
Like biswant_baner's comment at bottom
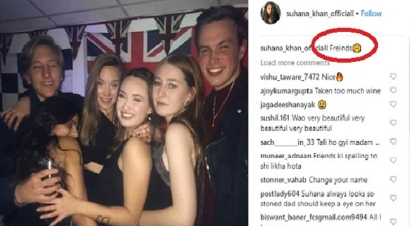[393, 221]
